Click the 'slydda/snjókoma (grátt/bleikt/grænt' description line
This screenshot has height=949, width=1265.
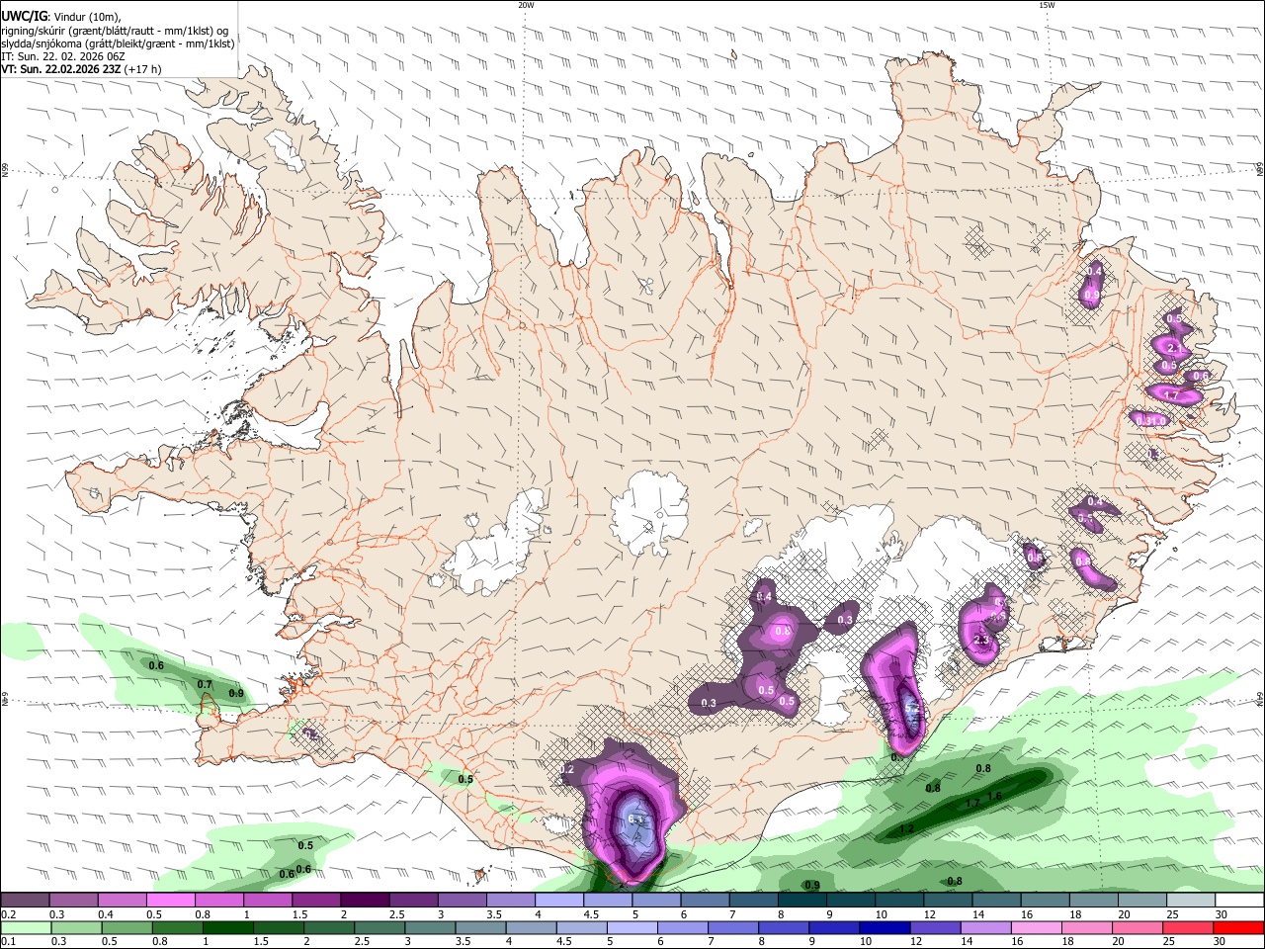(118, 43)
